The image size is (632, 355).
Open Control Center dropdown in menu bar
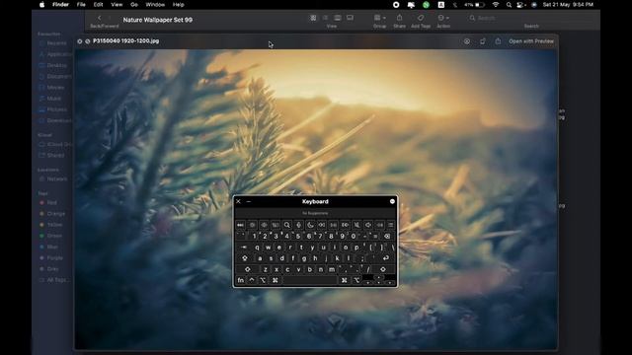521,5
